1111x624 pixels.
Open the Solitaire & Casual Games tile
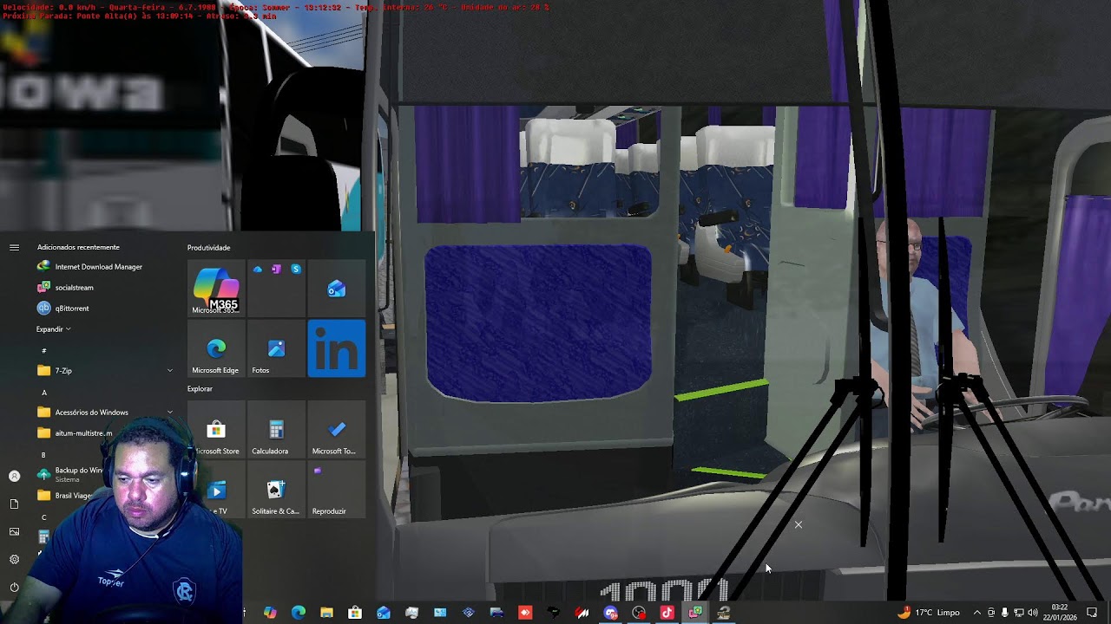tap(276, 490)
